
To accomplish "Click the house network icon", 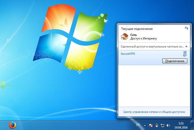I will point(125,37).
